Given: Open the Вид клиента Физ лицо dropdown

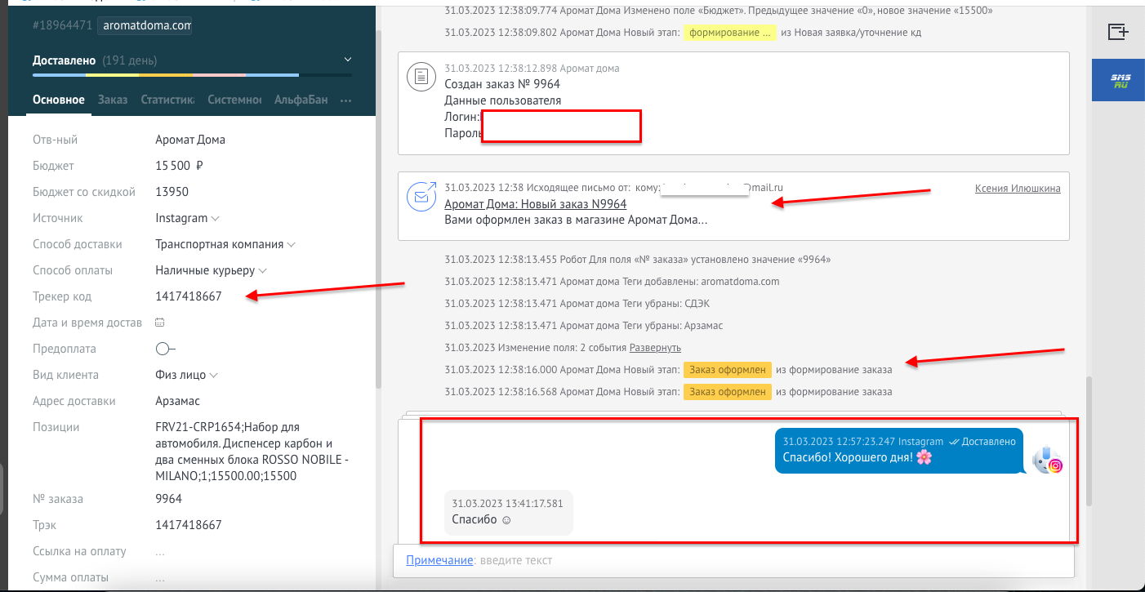Looking at the screenshot, I should [x=186, y=375].
